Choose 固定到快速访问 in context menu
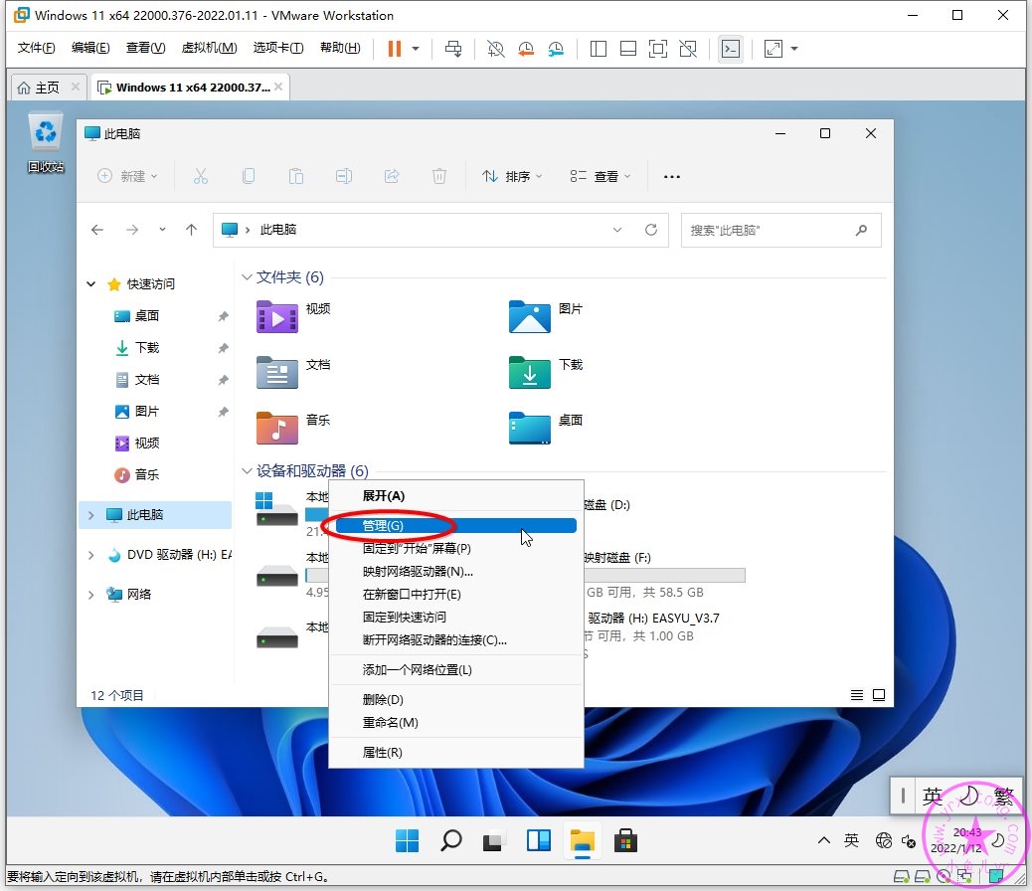The height and width of the screenshot is (891, 1032). pos(456,618)
